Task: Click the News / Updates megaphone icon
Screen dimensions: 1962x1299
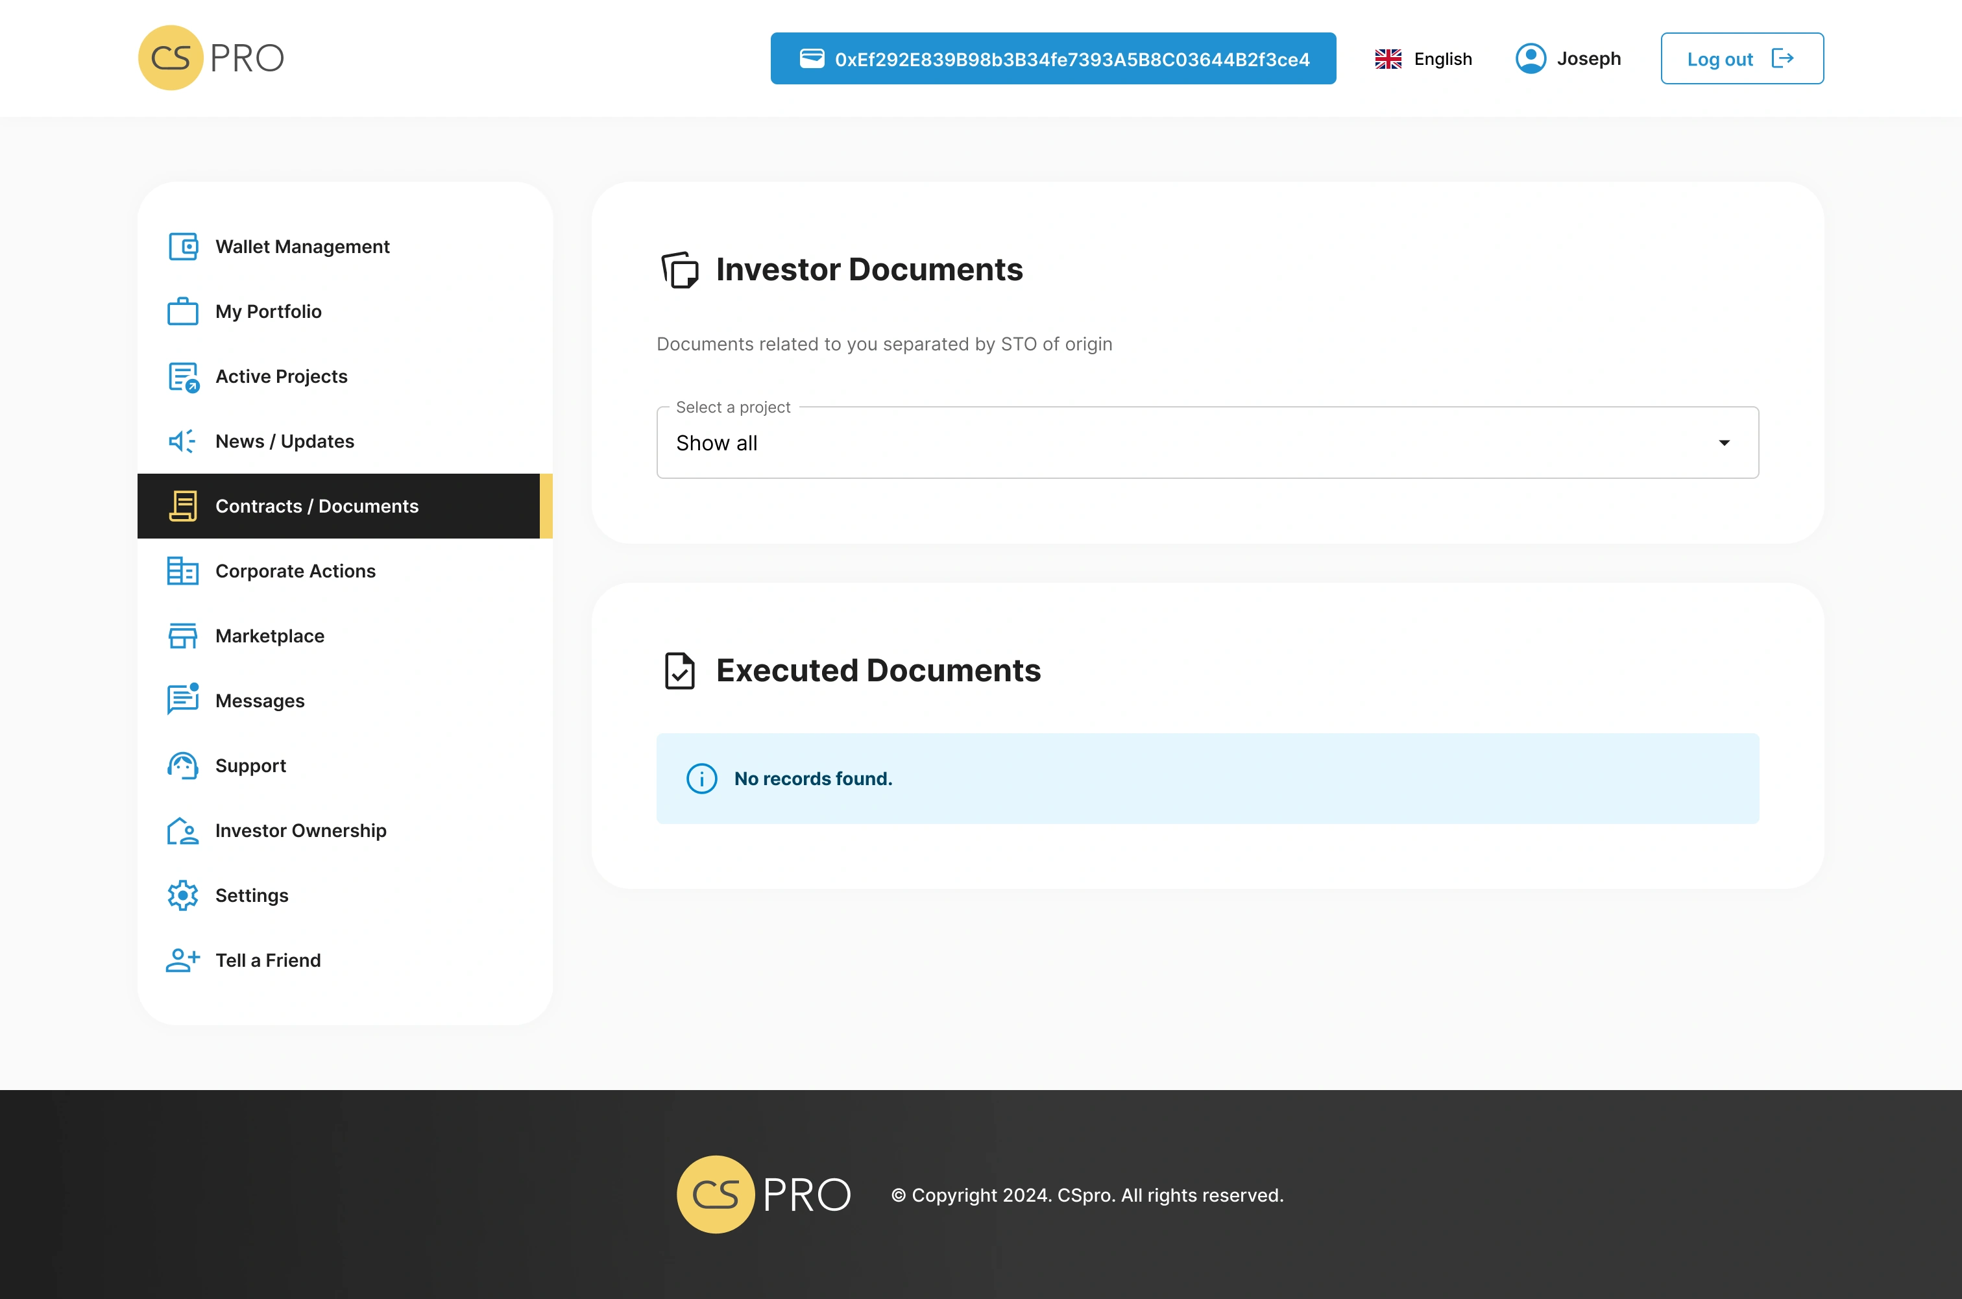Action: (x=183, y=442)
